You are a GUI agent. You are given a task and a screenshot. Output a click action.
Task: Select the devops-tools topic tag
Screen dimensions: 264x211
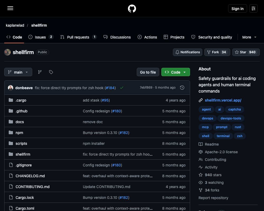[x=231, y=118]
